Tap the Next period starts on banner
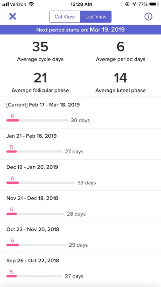161x287 pixels. click(x=80, y=30)
